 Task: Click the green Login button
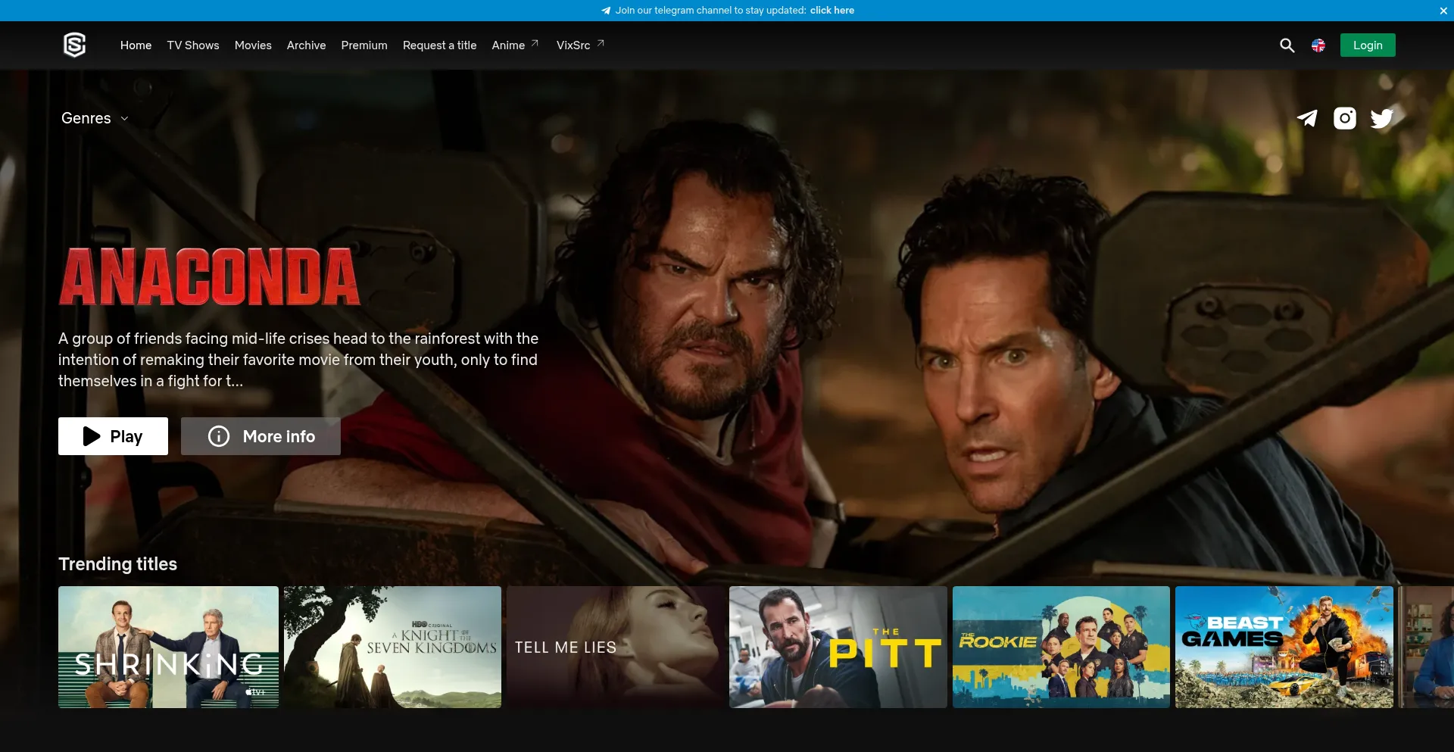point(1368,45)
